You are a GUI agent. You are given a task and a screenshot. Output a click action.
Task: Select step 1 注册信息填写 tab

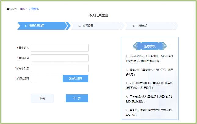tap(41, 26)
